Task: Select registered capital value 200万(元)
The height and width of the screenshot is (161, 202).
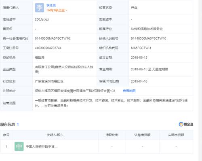Action: click(x=42, y=19)
